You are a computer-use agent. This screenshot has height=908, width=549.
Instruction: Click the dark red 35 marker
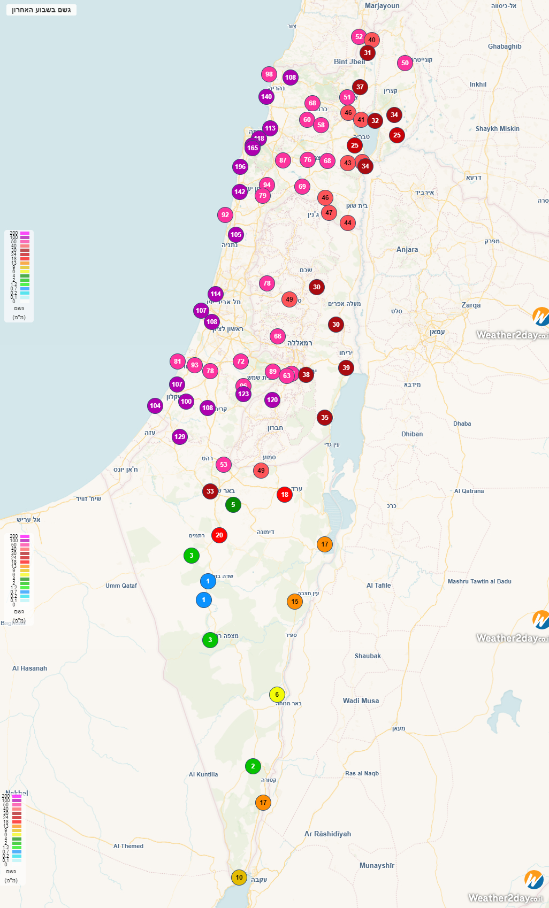click(x=325, y=418)
